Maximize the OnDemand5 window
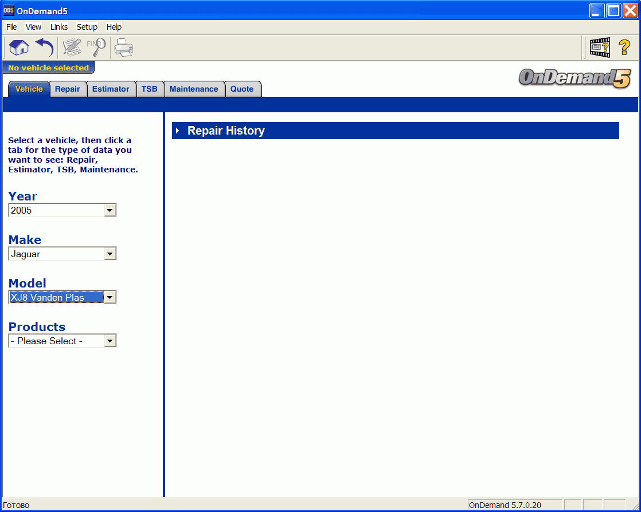 coord(613,11)
